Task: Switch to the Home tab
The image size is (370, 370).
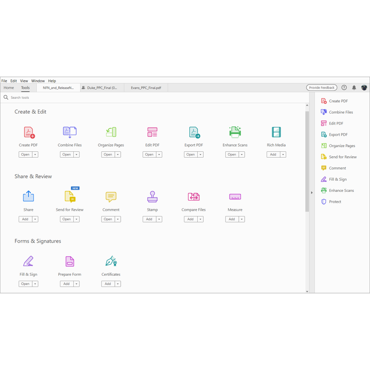Action: coord(9,87)
